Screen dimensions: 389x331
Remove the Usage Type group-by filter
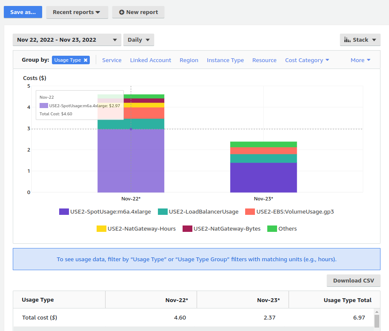pos(86,60)
